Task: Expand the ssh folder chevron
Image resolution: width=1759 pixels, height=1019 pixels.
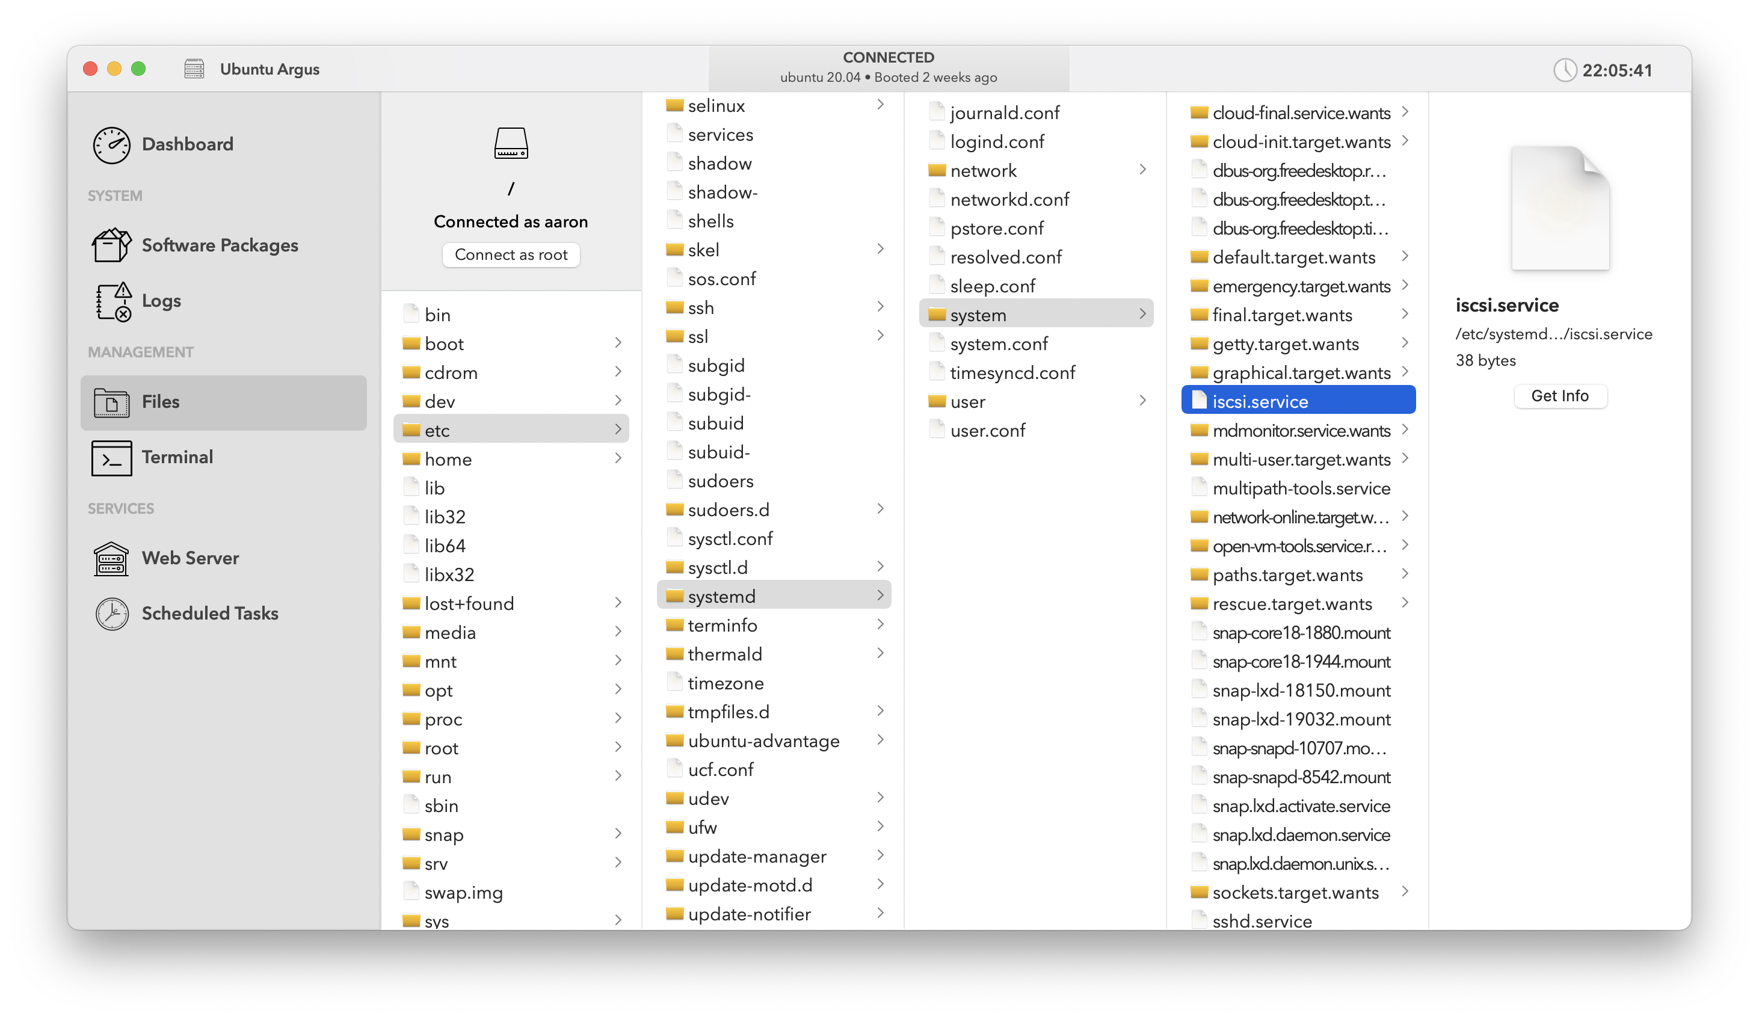Action: pos(879,306)
